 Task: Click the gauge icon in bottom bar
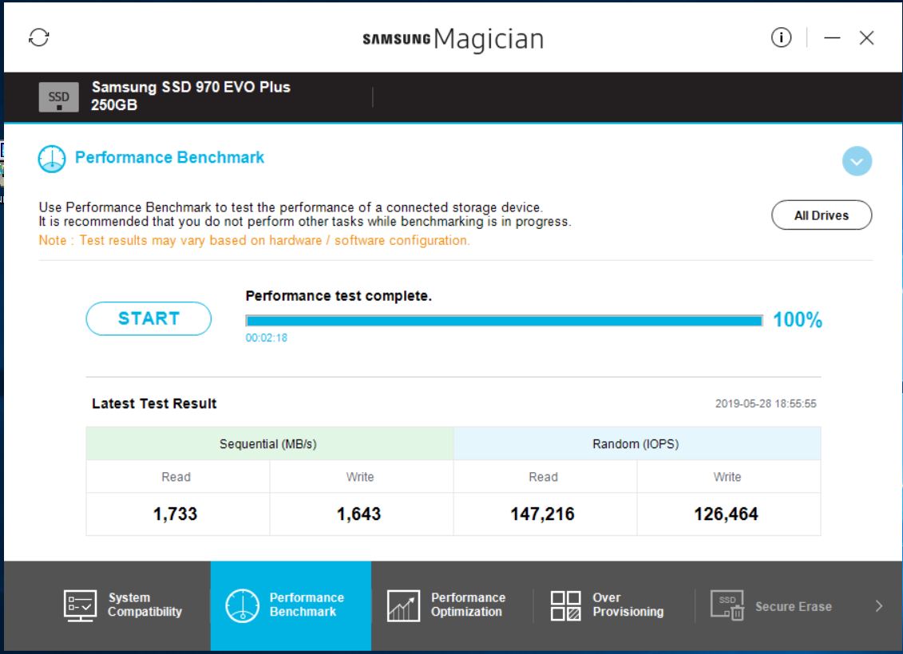tap(242, 605)
